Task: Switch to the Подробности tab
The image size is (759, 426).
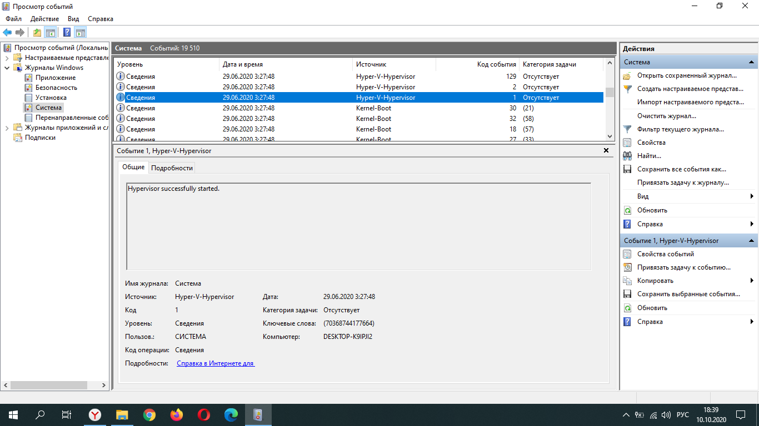Action: coord(172,168)
